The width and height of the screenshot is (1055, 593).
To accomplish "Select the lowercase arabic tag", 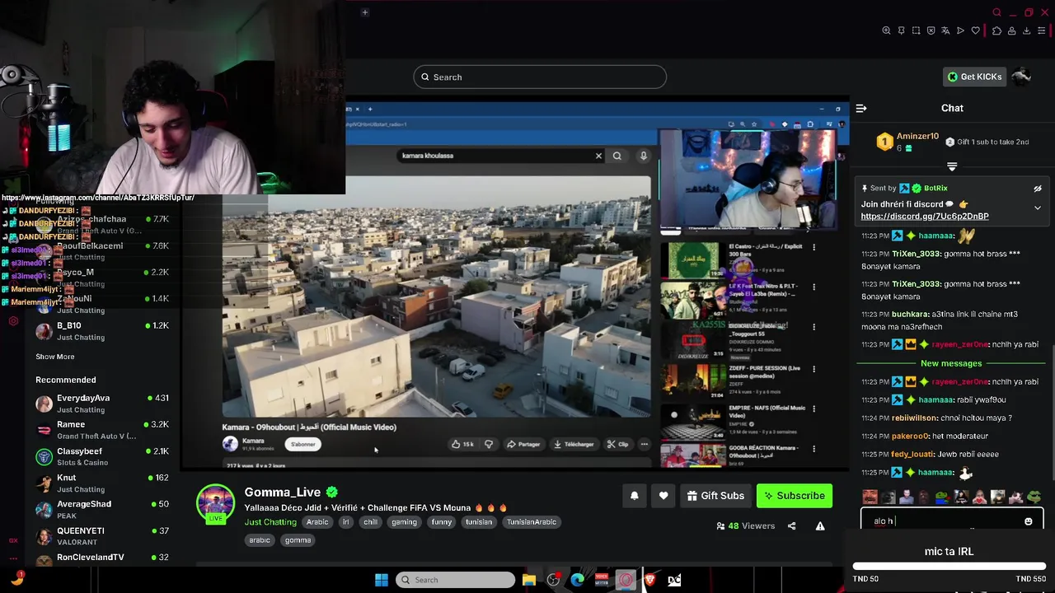I will point(260,540).
